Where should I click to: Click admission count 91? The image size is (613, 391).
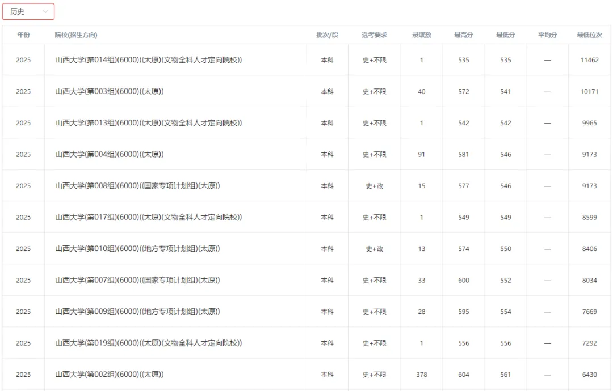tap(421, 155)
